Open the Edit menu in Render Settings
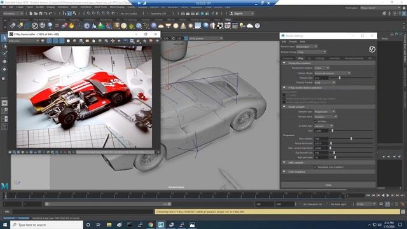 (x=284, y=41)
